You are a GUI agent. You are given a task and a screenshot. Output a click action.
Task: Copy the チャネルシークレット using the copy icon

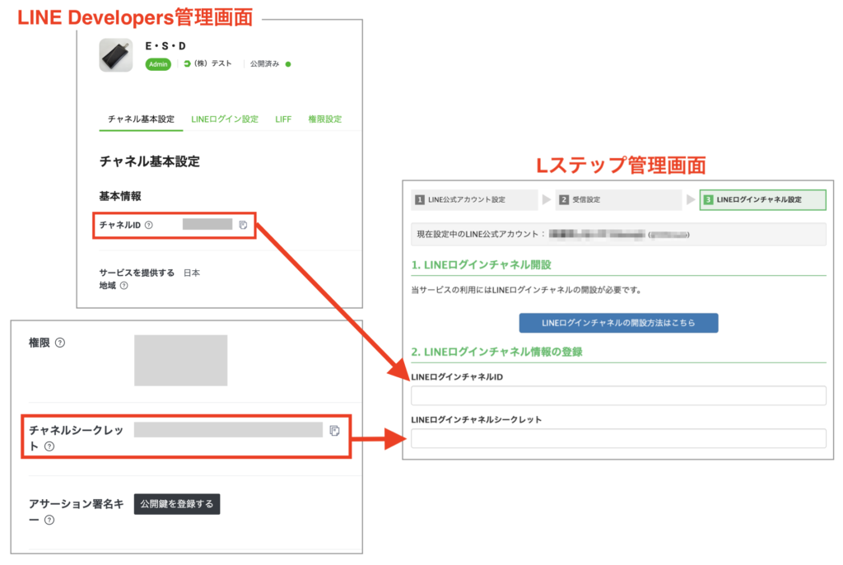click(334, 431)
